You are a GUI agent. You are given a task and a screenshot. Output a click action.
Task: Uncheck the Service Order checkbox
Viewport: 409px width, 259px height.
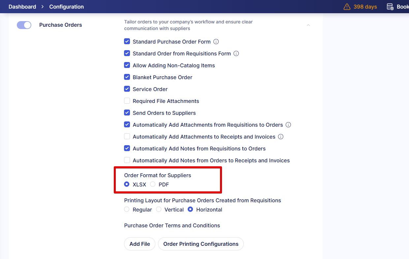pos(127,89)
